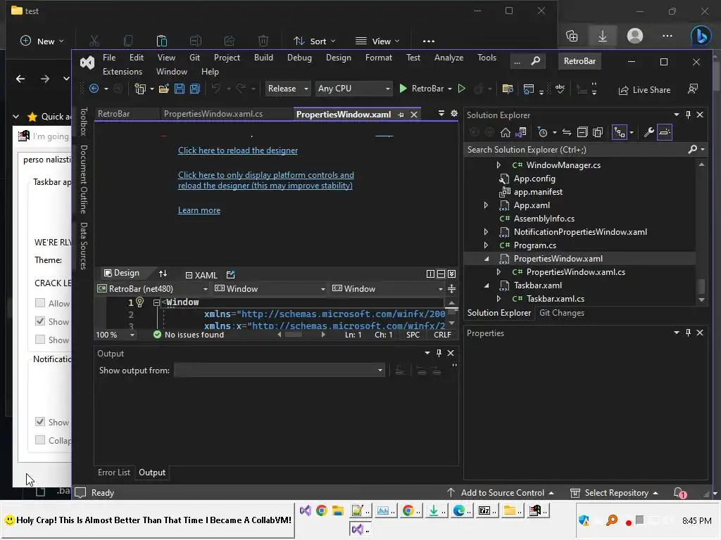Switch to Git Changes tab
721x540 pixels.
point(561,313)
